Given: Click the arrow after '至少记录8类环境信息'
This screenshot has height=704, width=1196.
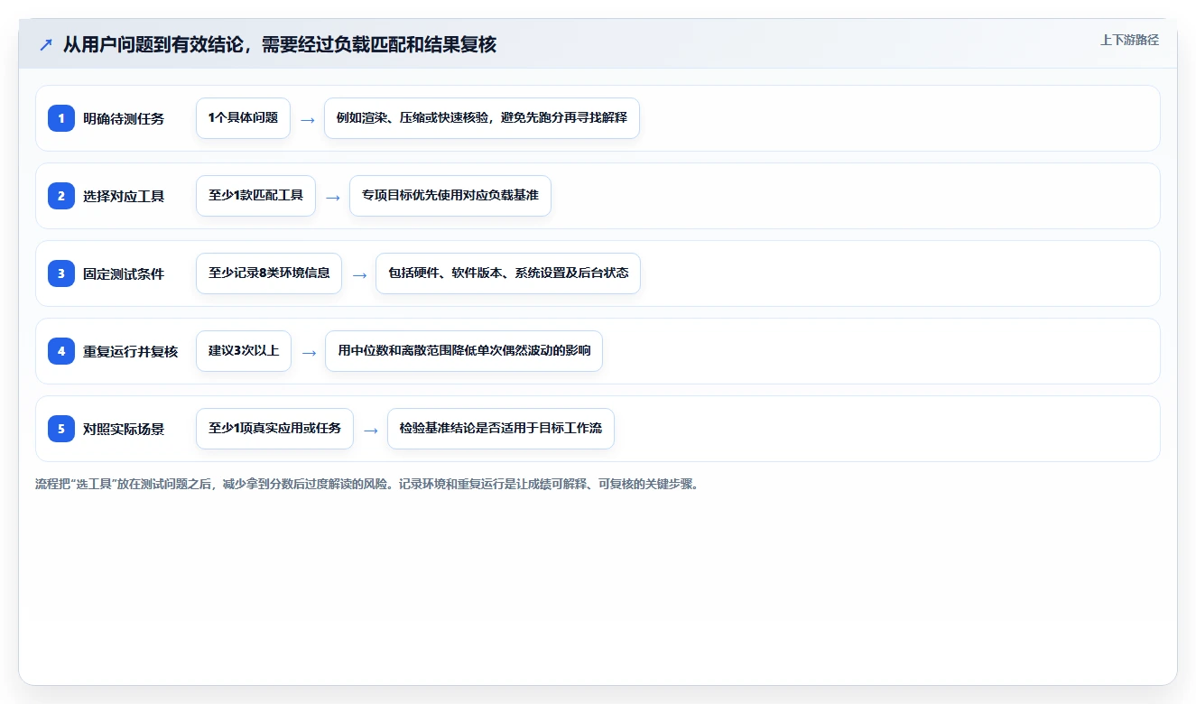Looking at the screenshot, I should (359, 274).
